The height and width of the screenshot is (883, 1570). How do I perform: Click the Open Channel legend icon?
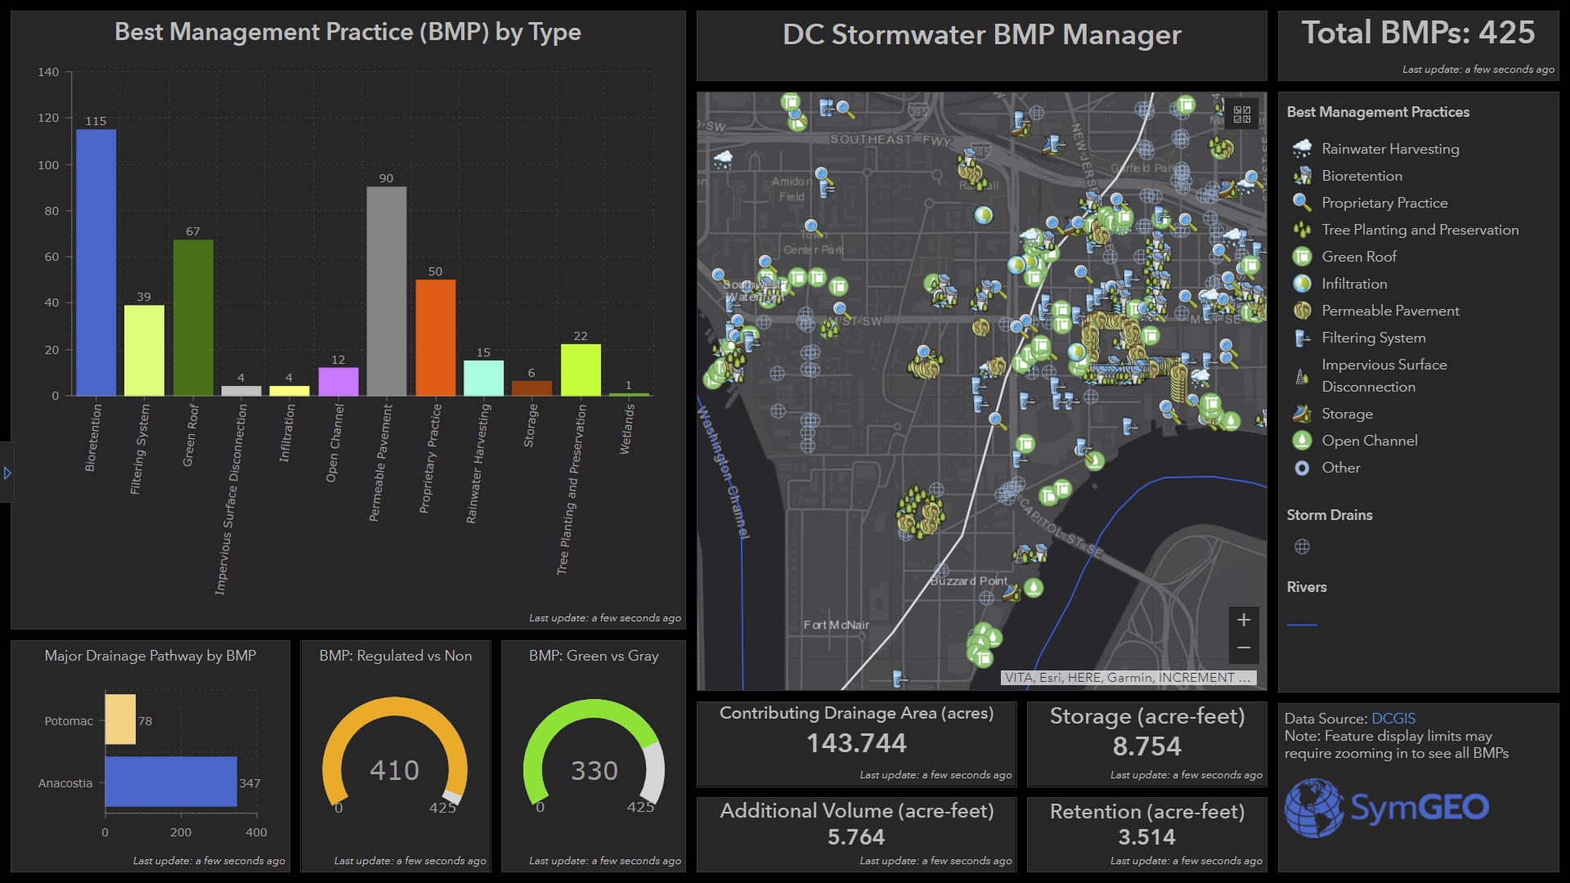pyautogui.click(x=1302, y=441)
